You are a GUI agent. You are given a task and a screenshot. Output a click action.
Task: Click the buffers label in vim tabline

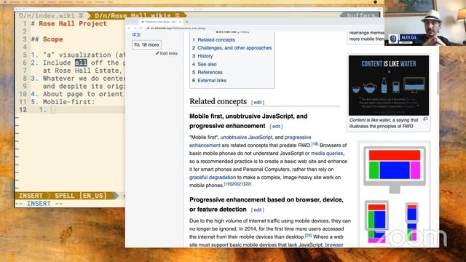click(361, 15)
